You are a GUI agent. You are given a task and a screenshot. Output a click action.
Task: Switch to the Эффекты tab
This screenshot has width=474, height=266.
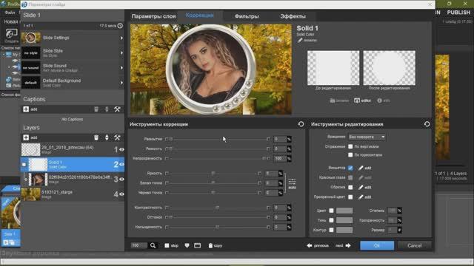click(x=293, y=16)
